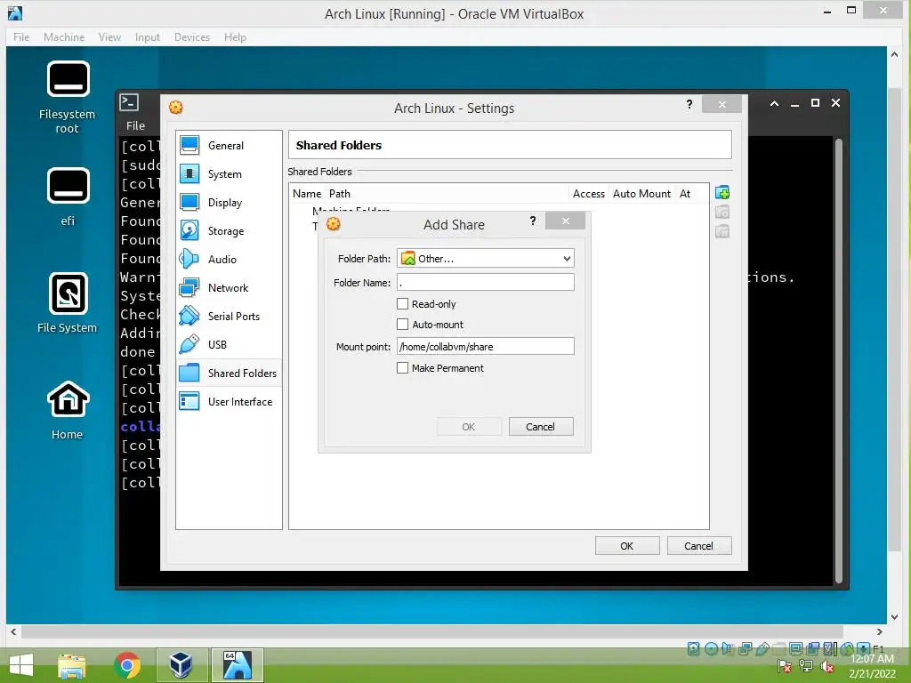
Task: Open VirtualBox Manager from the taskbar
Action: pos(181,665)
